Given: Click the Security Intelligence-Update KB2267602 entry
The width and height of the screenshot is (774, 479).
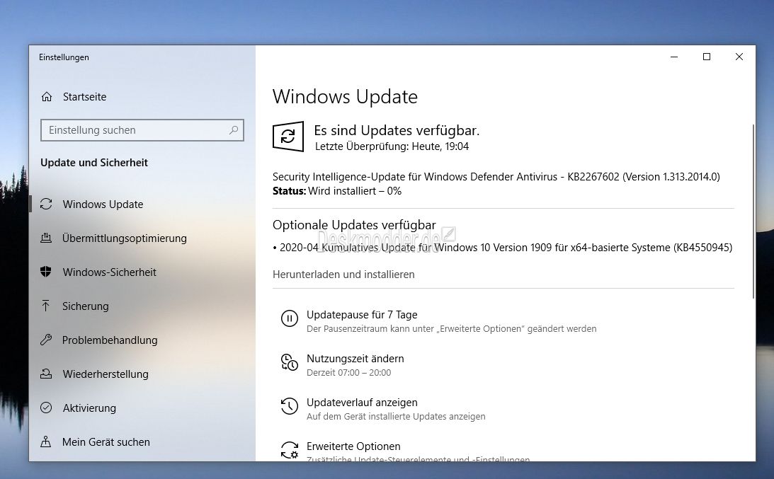Looking at the screenshot, I should coord(496,177).
